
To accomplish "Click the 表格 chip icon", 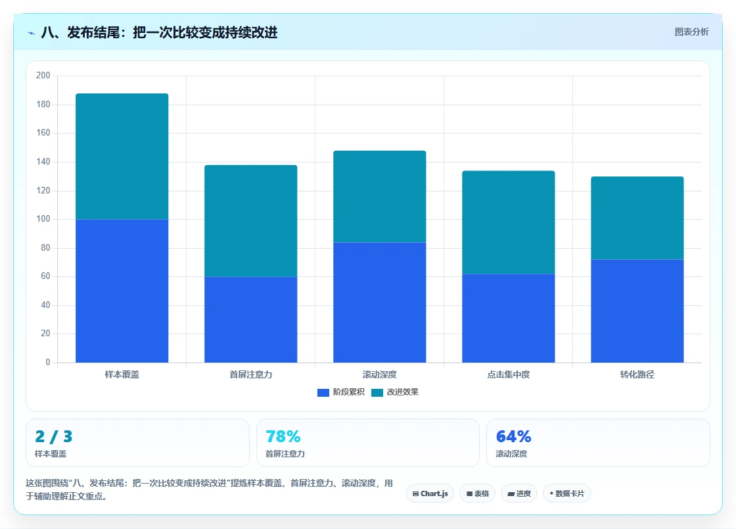I will coord(469,493).
